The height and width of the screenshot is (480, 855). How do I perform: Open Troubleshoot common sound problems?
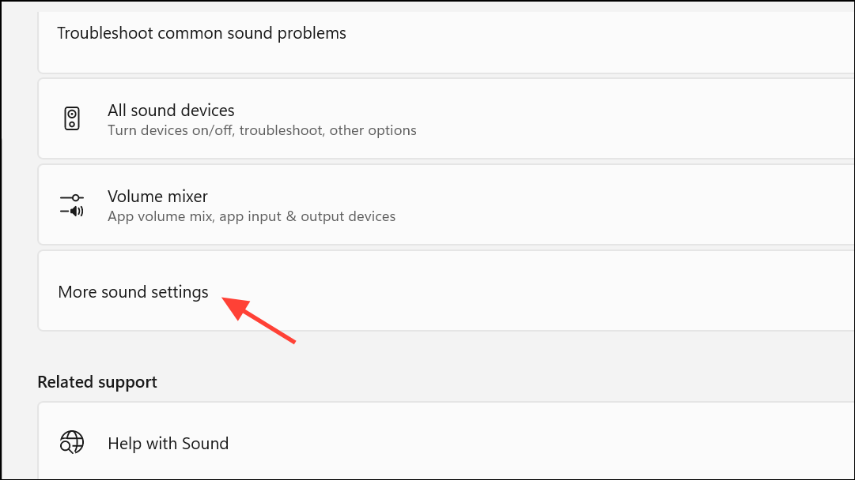coord(202,33)
